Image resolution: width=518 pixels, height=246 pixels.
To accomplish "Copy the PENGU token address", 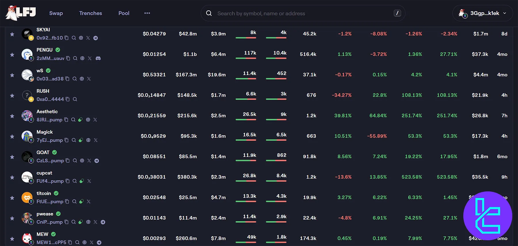I will pos(68,58).
